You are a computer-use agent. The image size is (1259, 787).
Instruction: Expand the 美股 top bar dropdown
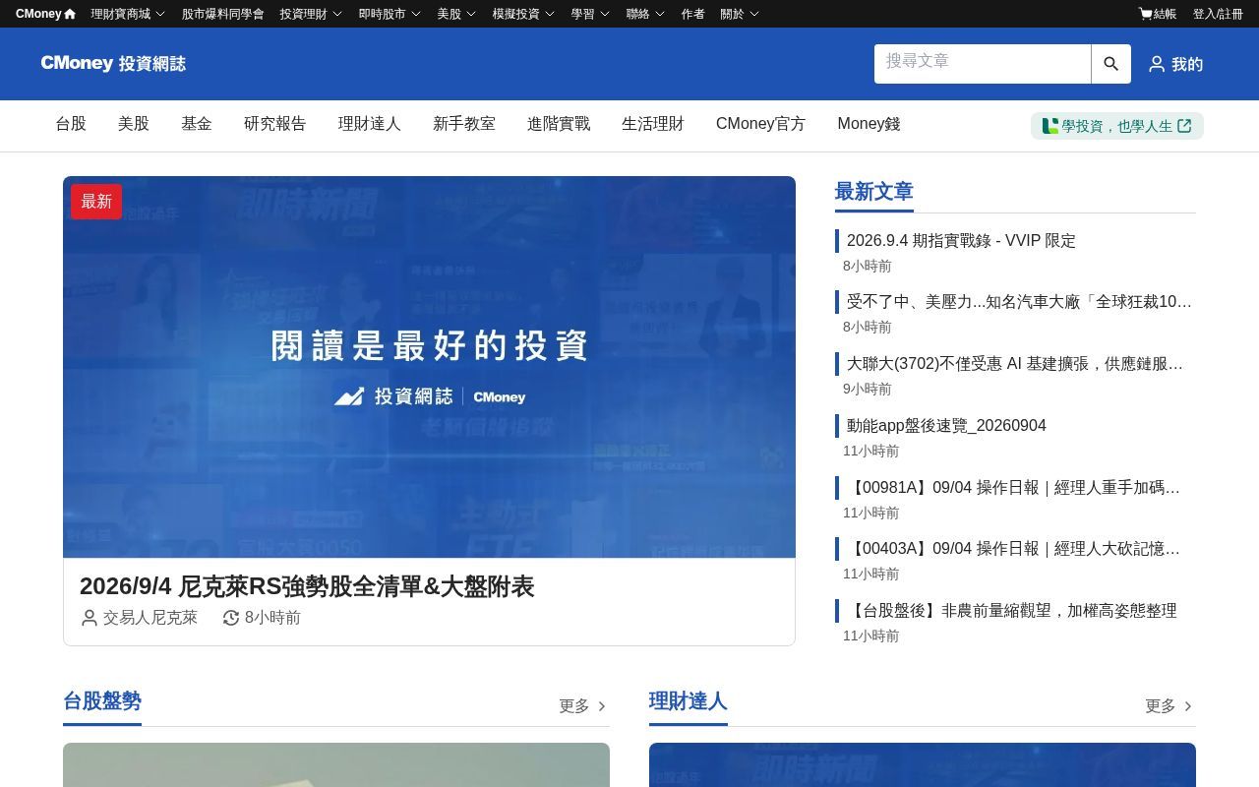click(456, 14)
